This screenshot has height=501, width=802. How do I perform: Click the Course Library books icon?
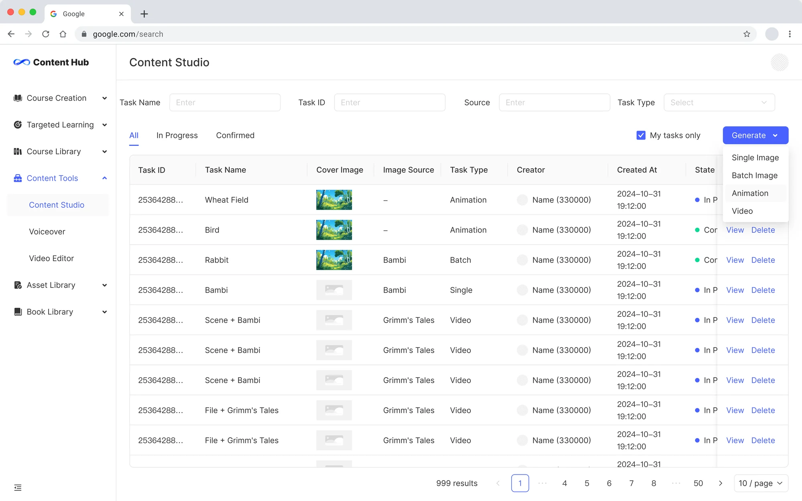(x=18, y=152)
